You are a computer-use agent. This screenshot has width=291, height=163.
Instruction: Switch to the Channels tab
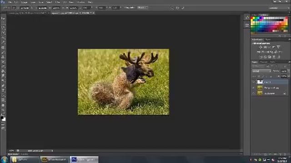[264, 62]
